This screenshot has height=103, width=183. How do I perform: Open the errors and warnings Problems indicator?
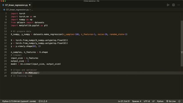point(43,101)
